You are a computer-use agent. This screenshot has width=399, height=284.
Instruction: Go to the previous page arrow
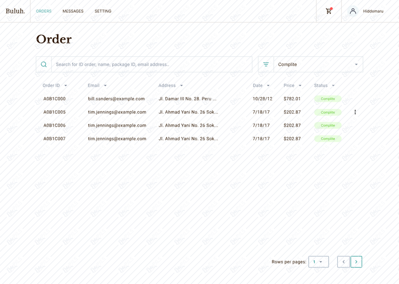point(344,262)
